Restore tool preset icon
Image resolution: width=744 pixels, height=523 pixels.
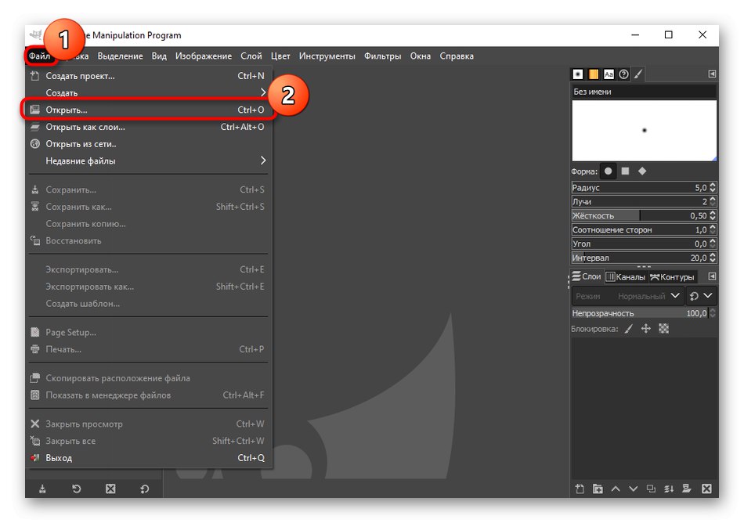pyautogui.click(x=77, y=489)
